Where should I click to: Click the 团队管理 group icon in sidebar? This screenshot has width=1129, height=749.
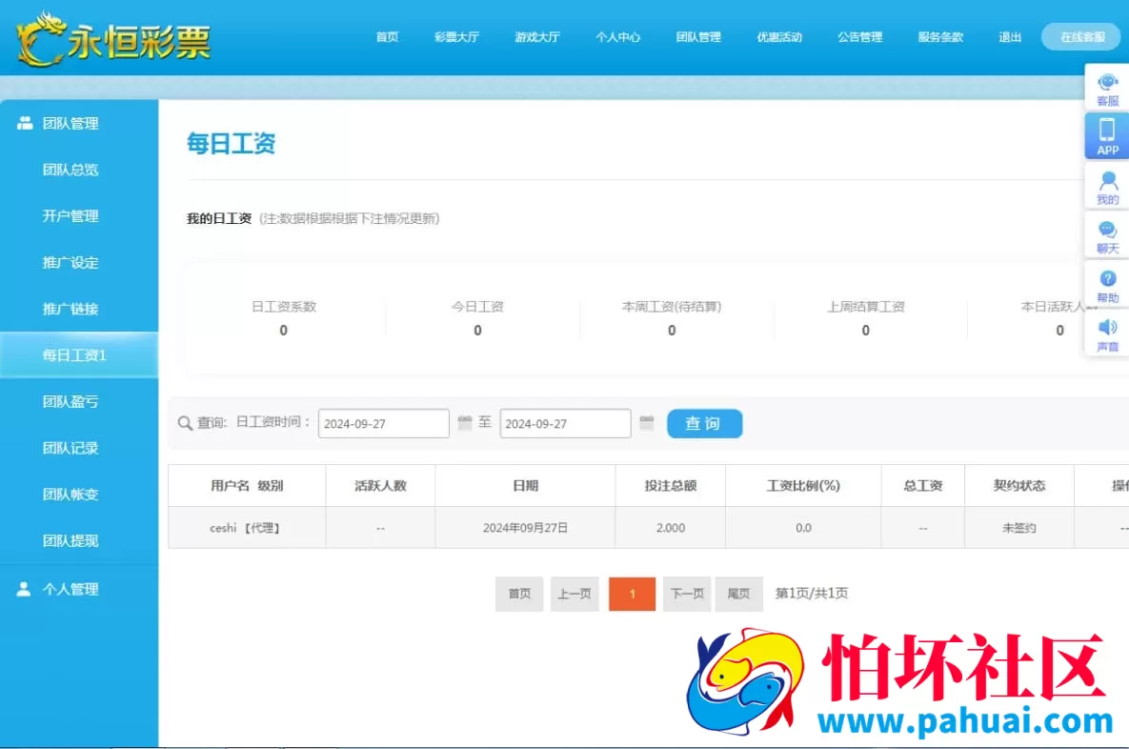[x=23, y=122]
